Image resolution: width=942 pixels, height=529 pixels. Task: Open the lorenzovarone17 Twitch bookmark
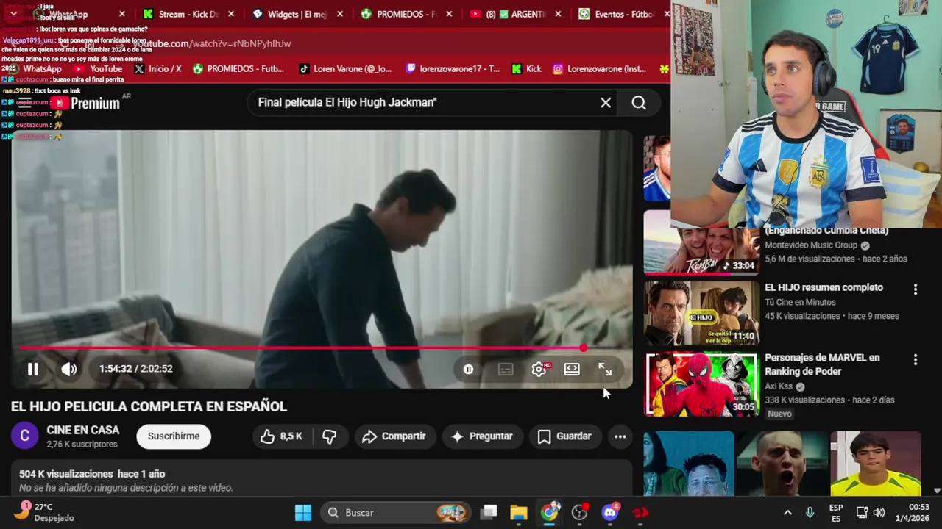453,69
